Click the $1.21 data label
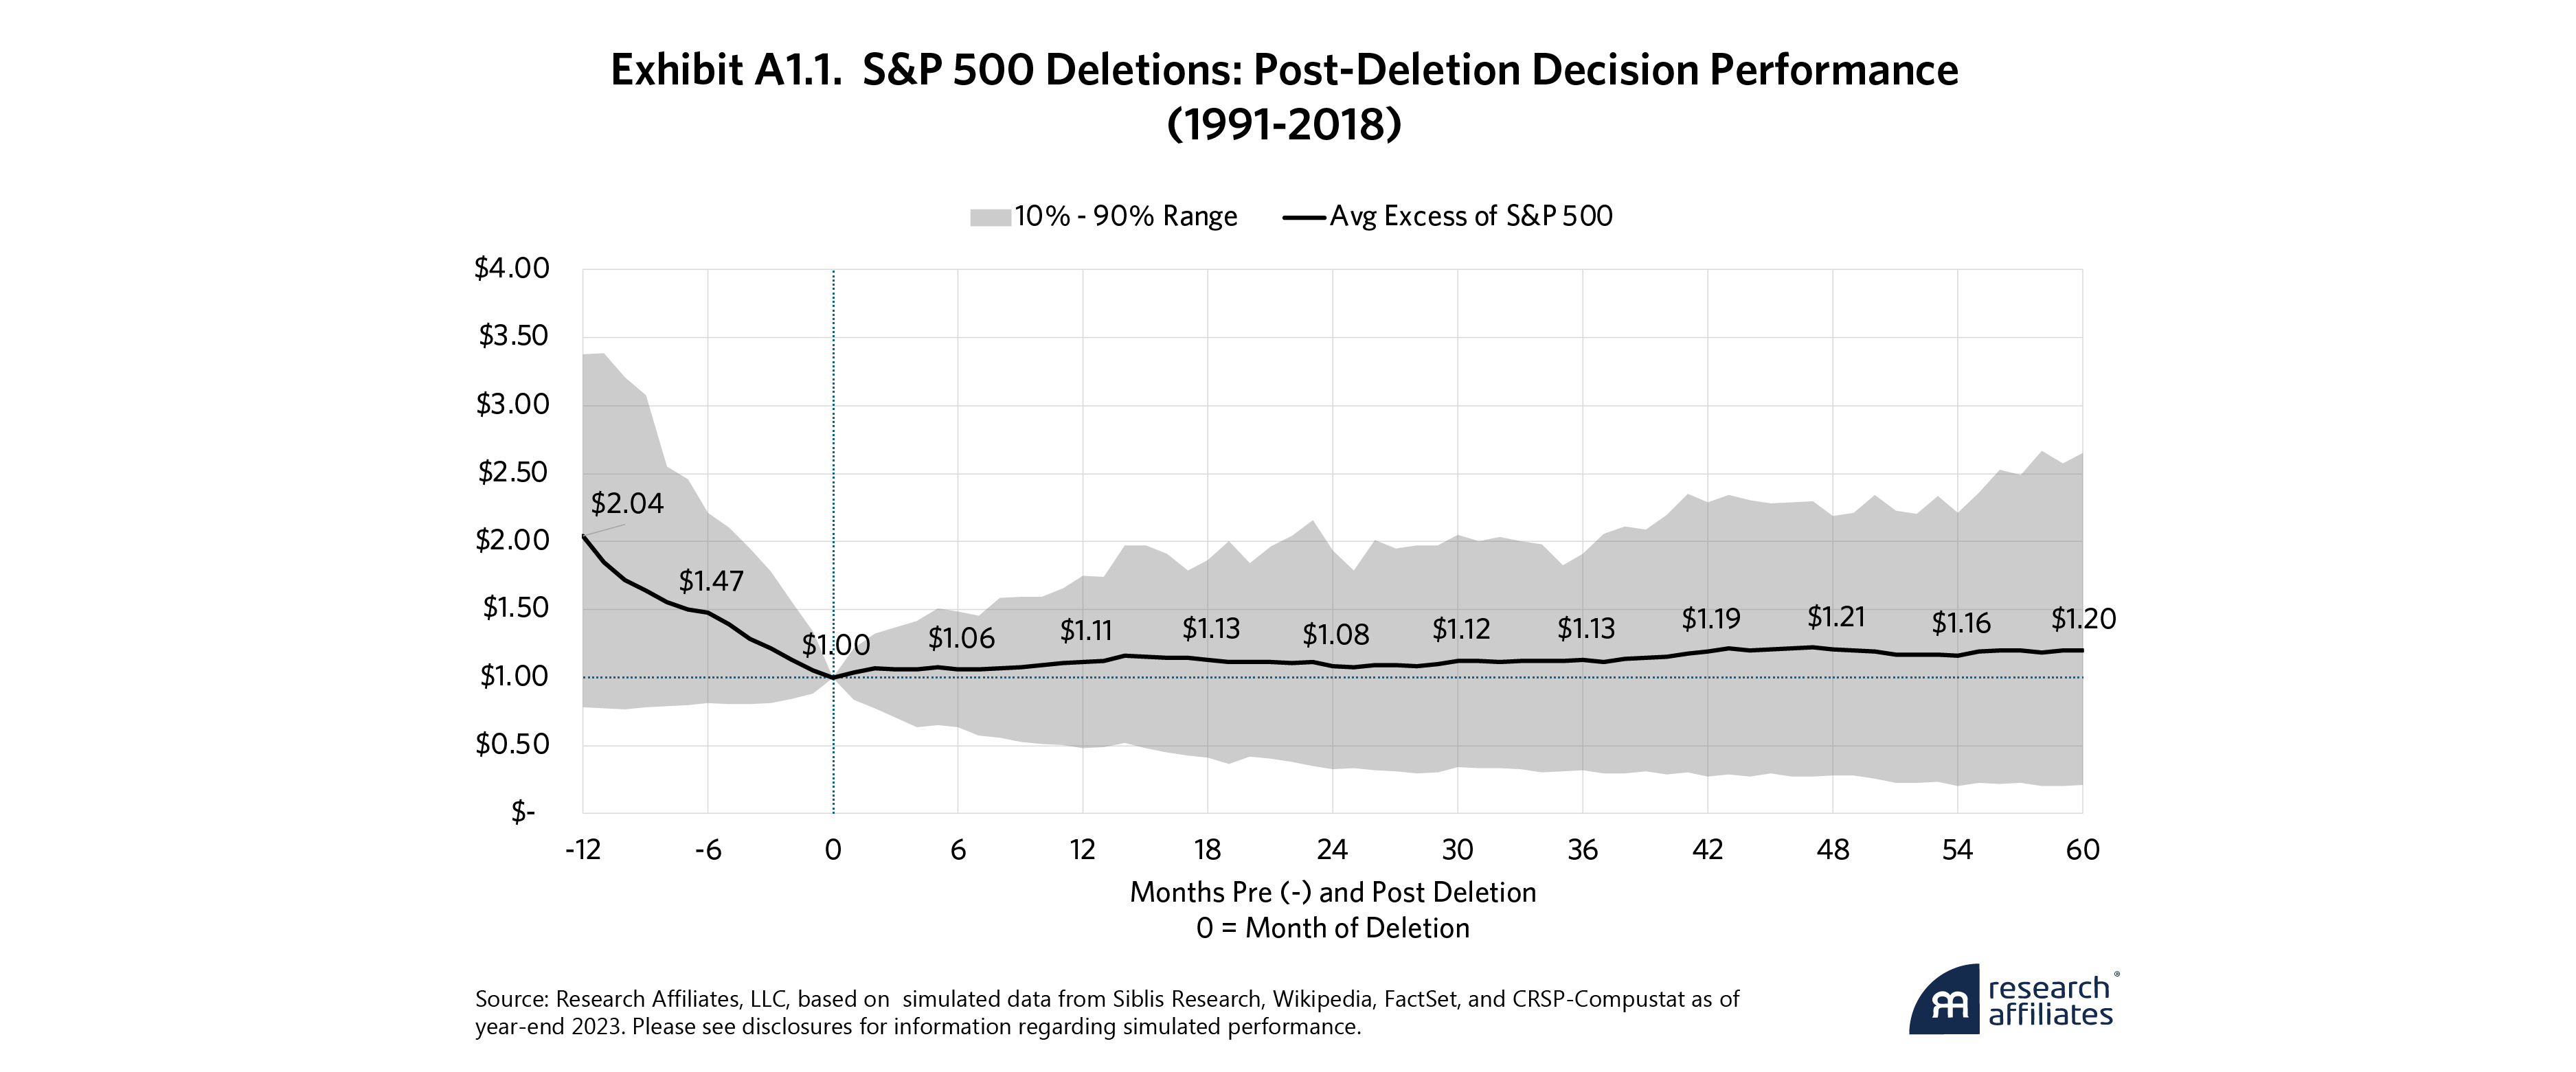The height and width of the screenshot is (1072, 2576). click(x=1837, y=617)
